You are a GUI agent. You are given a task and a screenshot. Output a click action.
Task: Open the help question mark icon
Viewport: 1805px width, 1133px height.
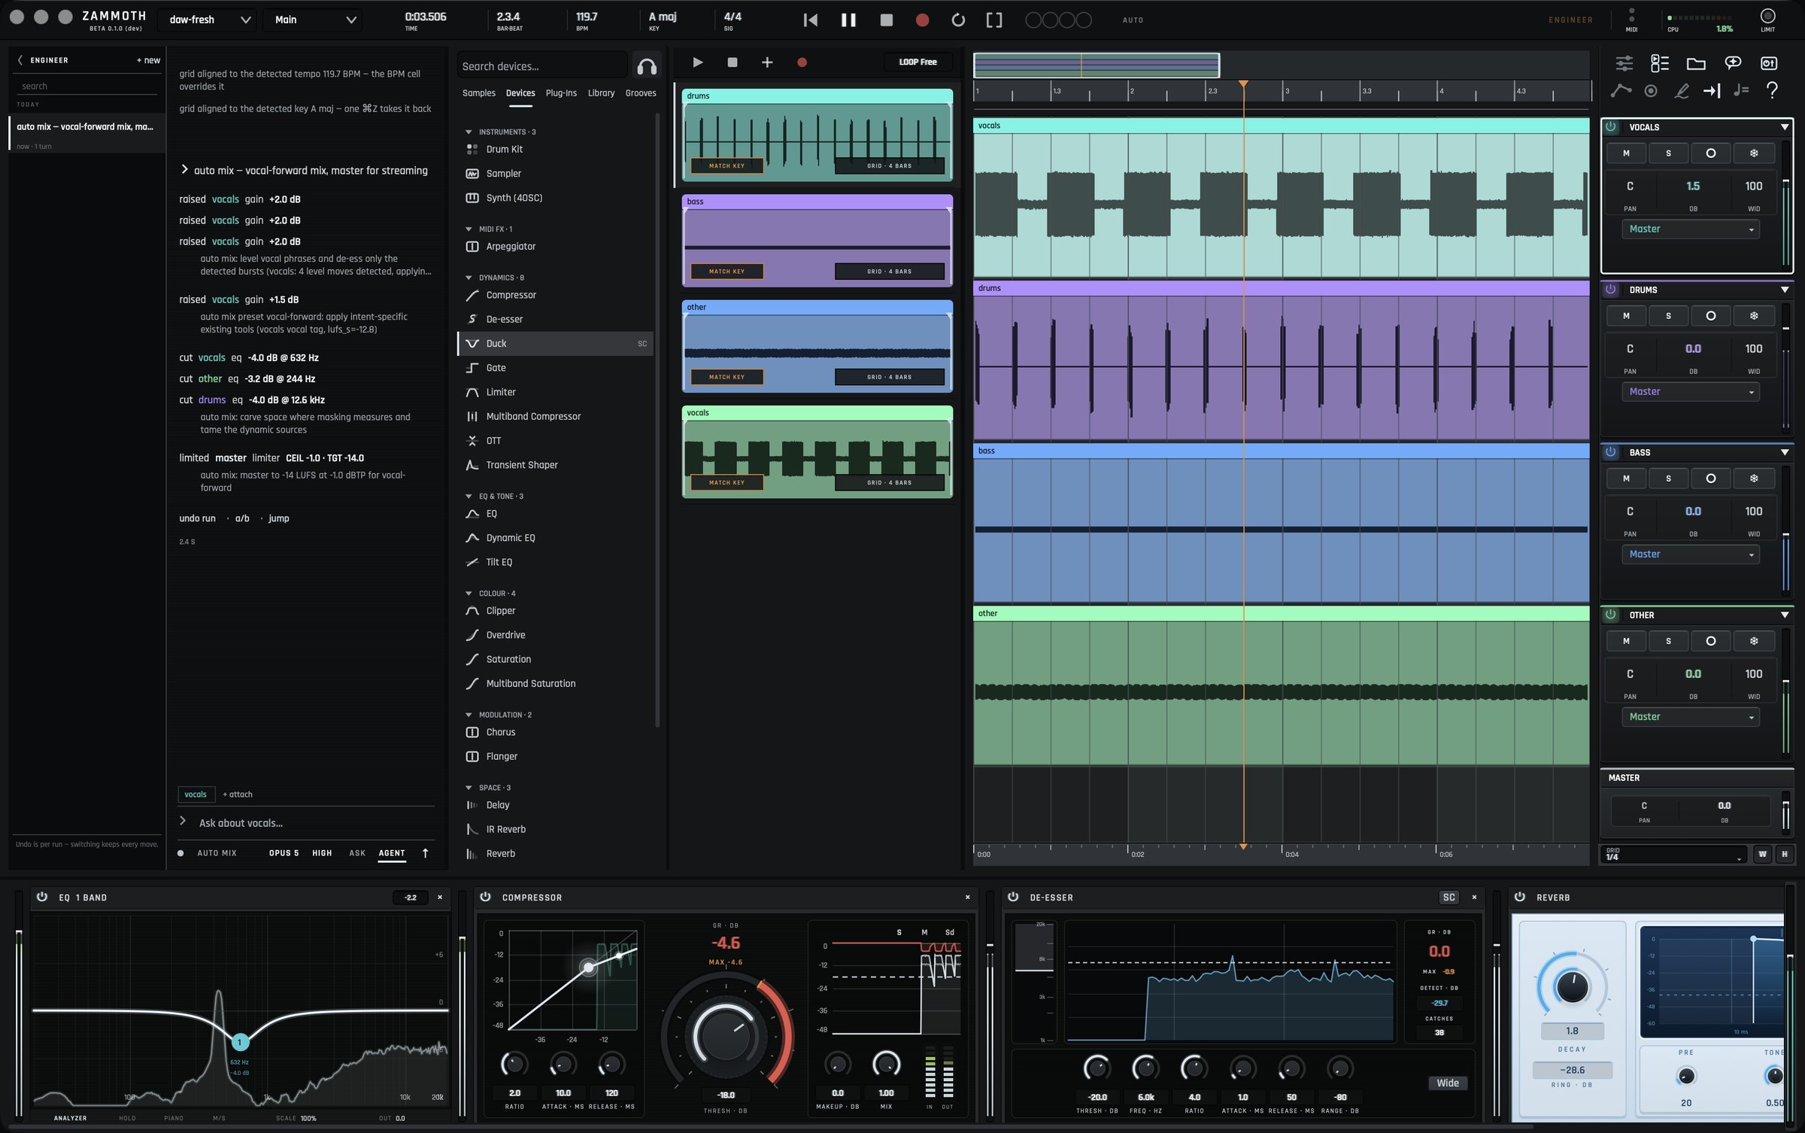pos(1772,91)
